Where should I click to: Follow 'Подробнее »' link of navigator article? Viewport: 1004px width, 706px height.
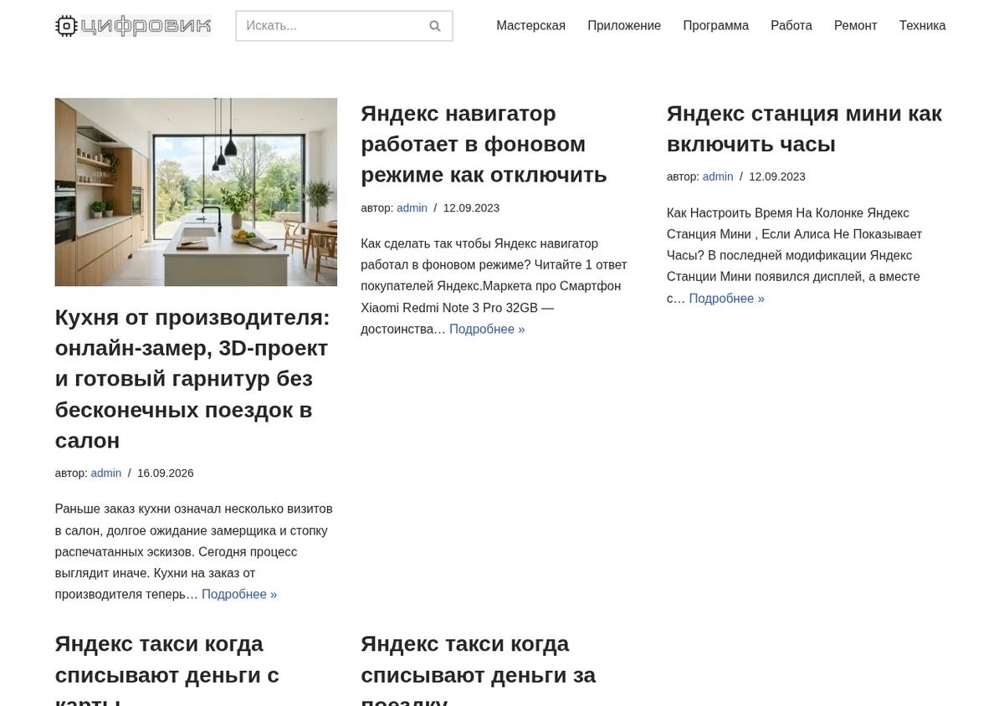[487, 330]
